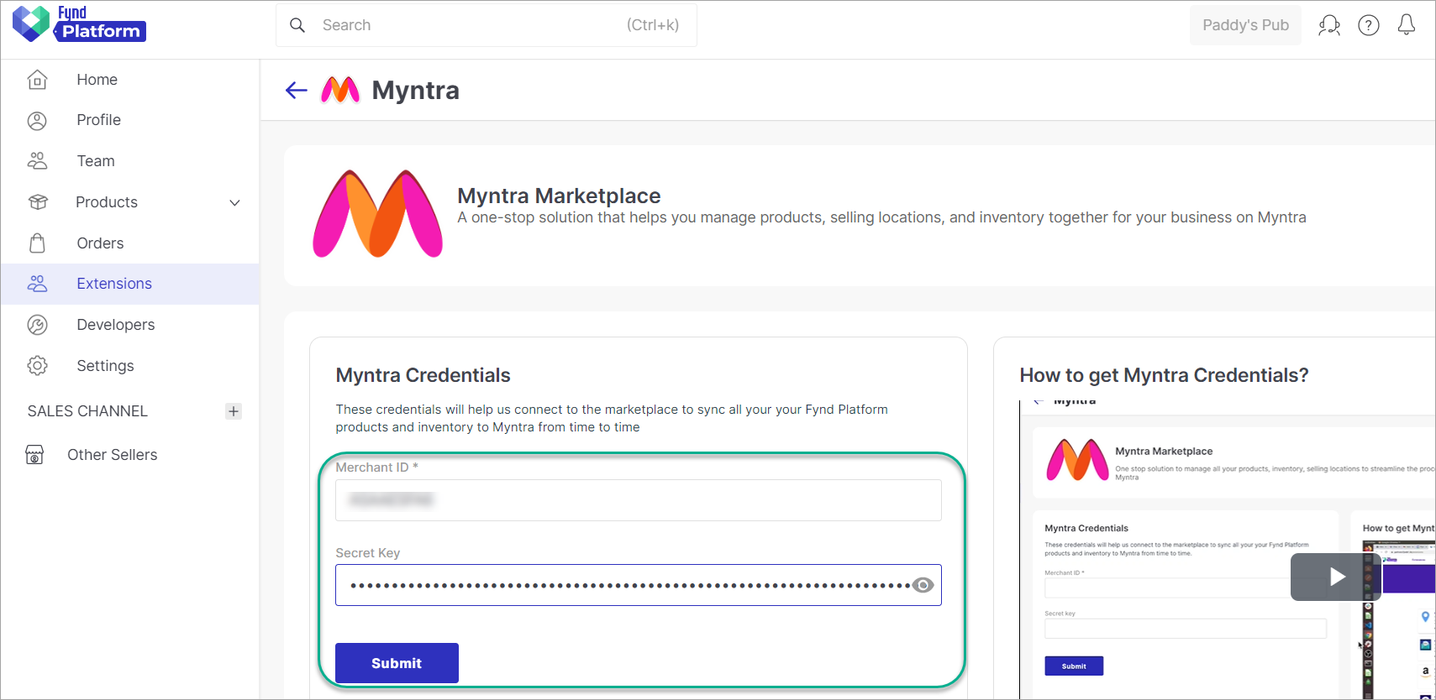
Task: Click the small Myntra logo in header
Action: point(340,90)
